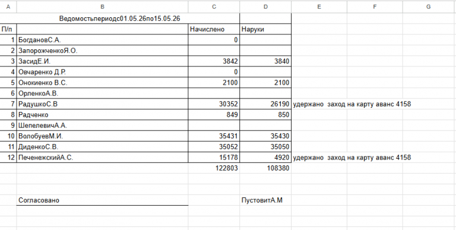Click the value 35431 for ВолобуевМ.И.
Screen dimensions: 456x230
click(x=214, y=136)
